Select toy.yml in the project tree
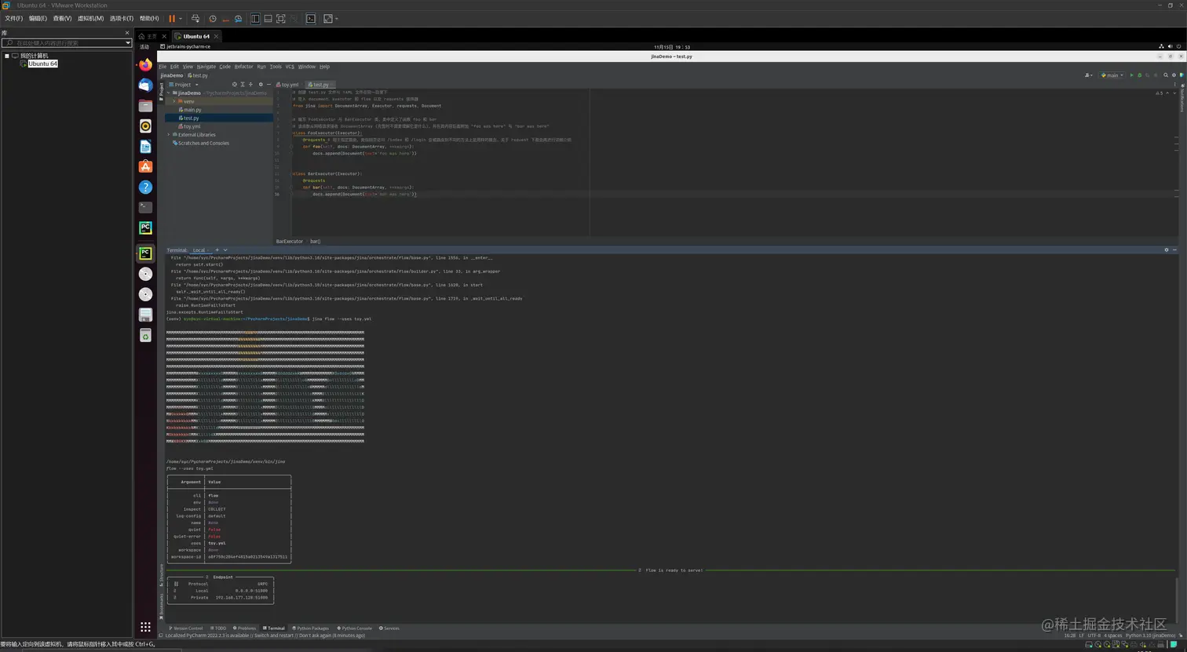 (192, 126)
